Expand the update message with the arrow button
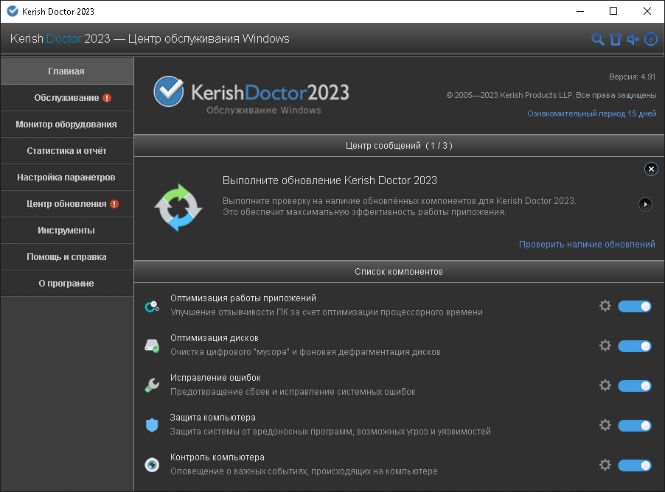This screenshot has width=665, height=492. point(647,204)
